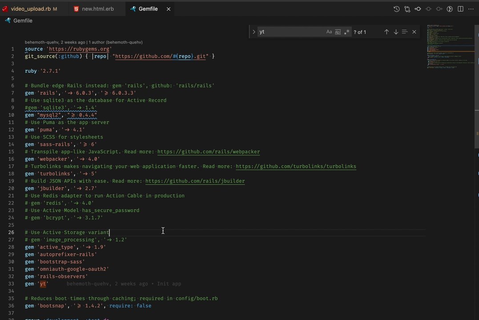Switch to the video_upload.rb tab

tap(31, 9)
